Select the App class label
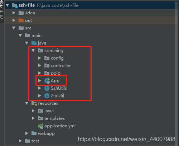The image size is (179, 146). [x=55, y=81]
